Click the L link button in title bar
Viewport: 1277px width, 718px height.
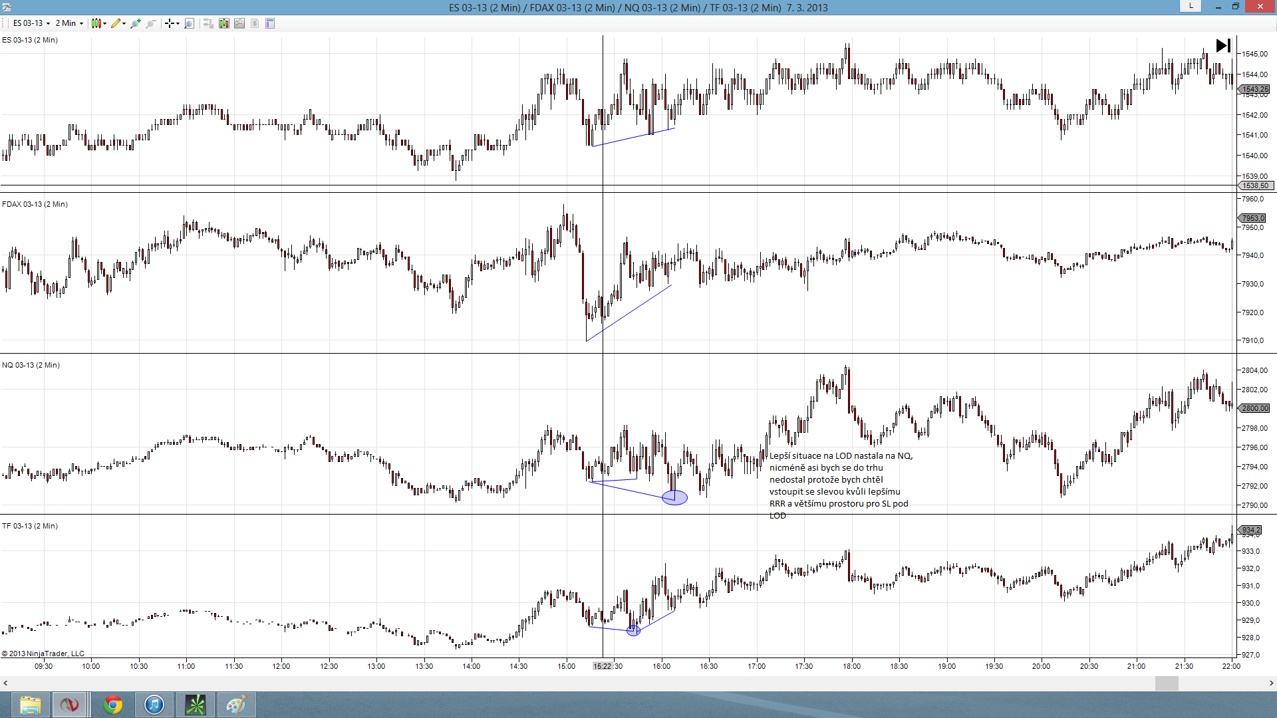(1191, 6)
